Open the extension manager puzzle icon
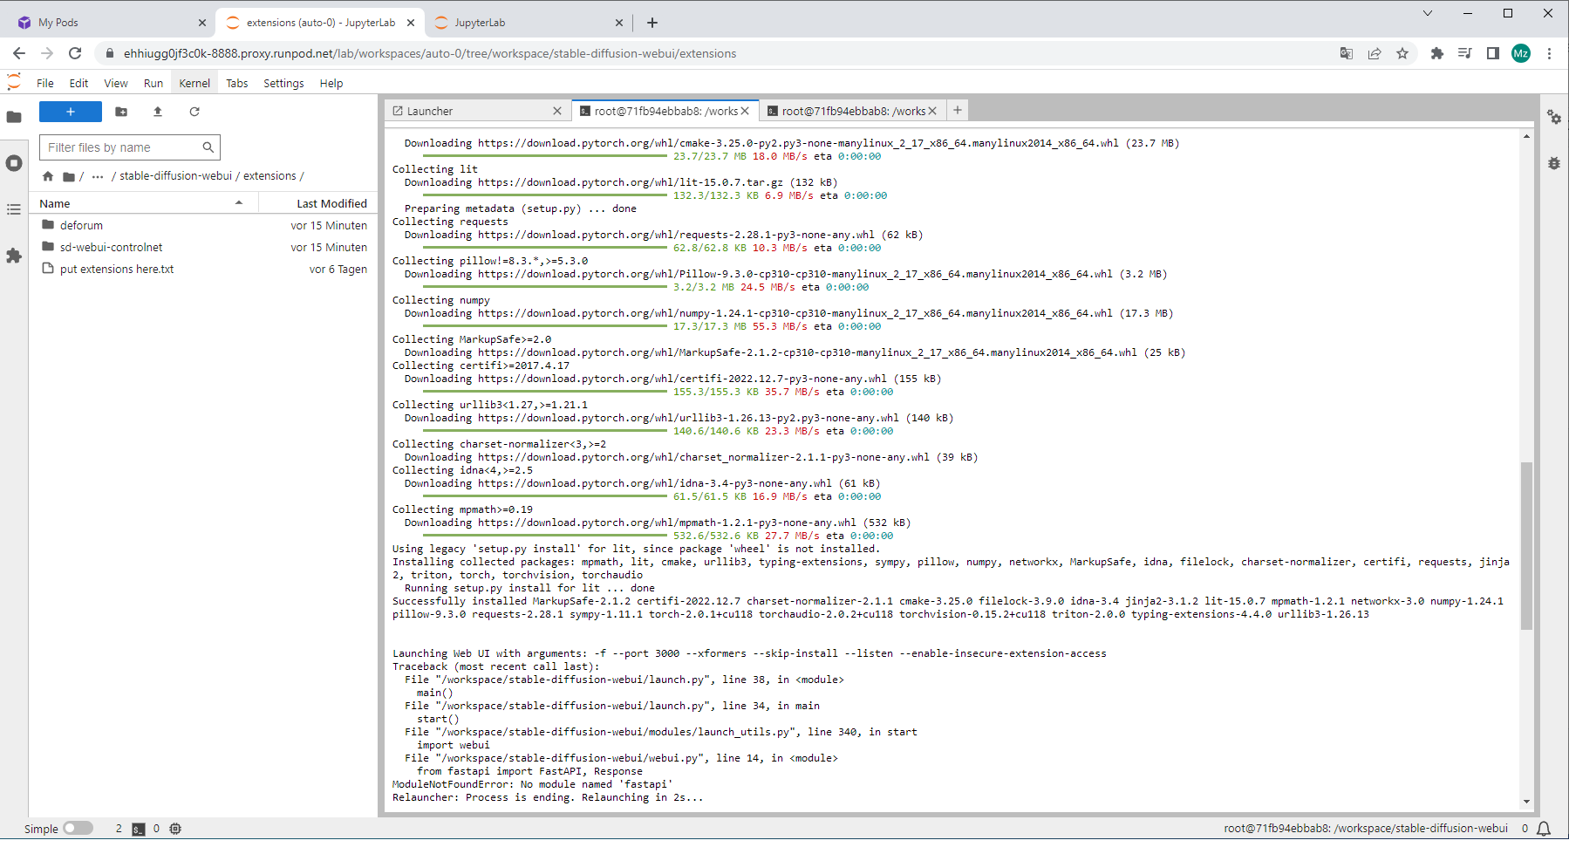1569x854 pixels. point(14,256)
